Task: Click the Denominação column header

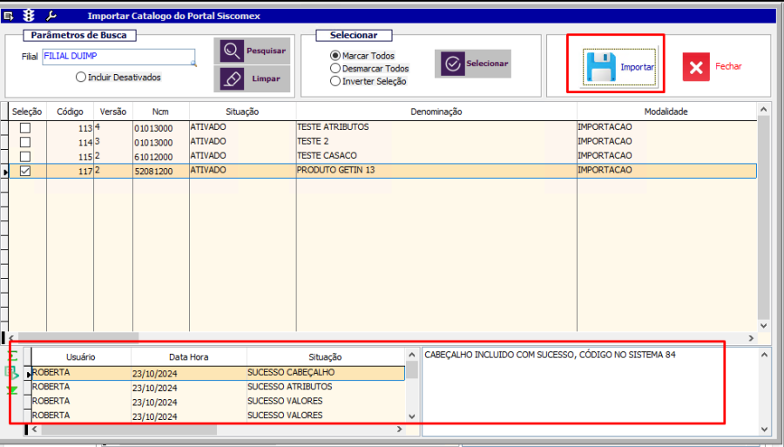Action: click(x=436, y=112)
